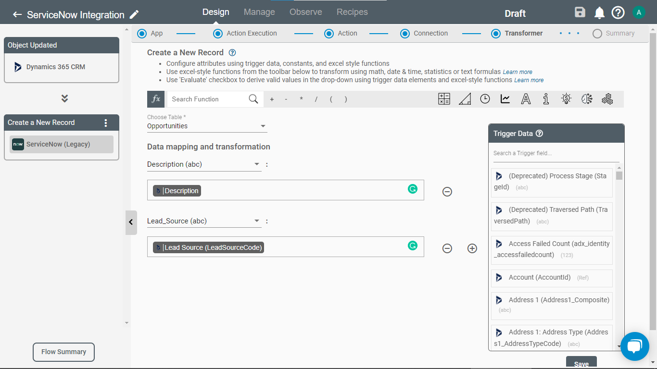Click the Search a Trigger field input
The width and height of the screenshot is (657, 369).
click(x=556, y=153)
